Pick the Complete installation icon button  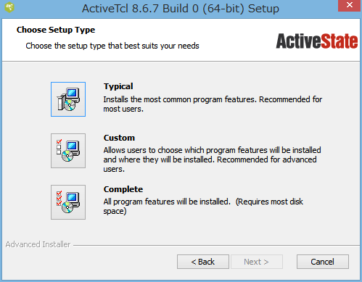coord(68,202)
